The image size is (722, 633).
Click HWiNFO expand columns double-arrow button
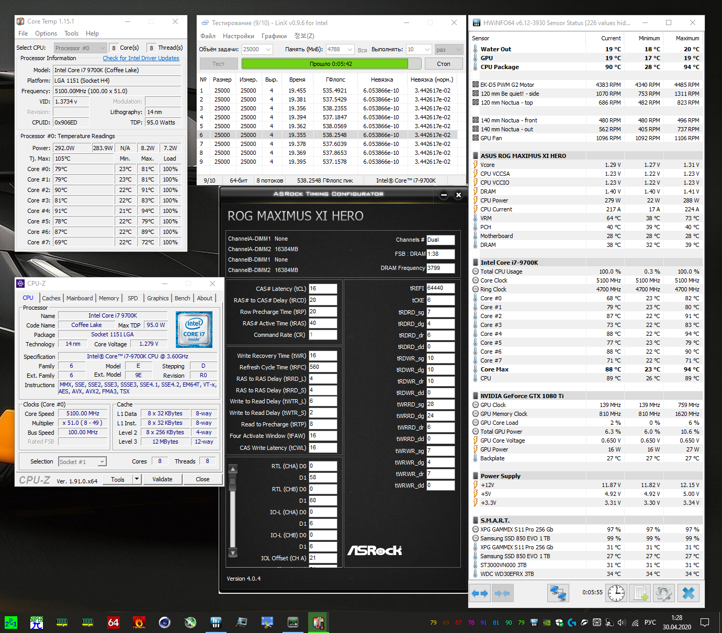(x=480, y=593)
